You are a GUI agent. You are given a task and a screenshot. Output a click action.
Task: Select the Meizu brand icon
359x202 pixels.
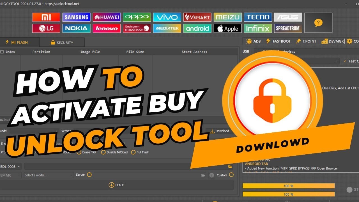pos(228,17)
